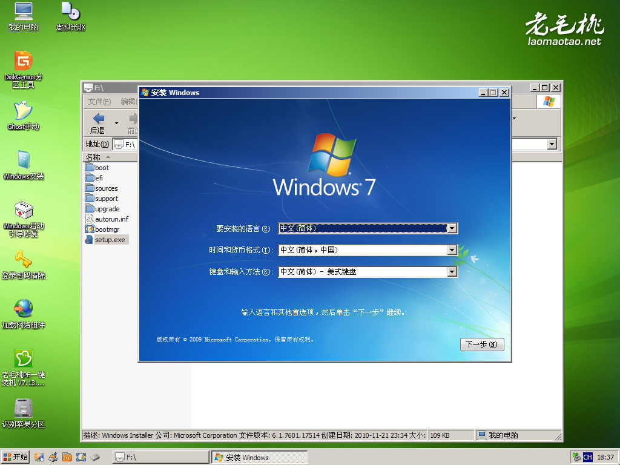Select the autorun.inf file

pos(107,219)
